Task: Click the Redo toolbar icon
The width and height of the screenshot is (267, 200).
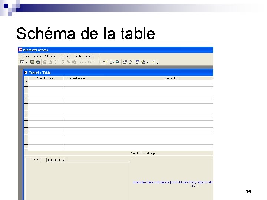Action: (90, 62)
